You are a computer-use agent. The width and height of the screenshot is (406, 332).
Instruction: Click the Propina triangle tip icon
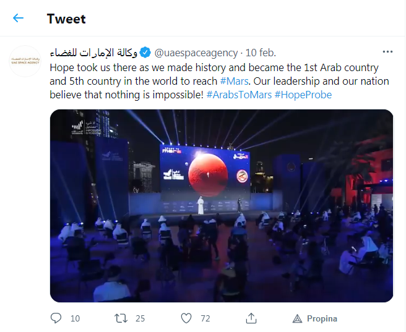click(x=297, y=318)
